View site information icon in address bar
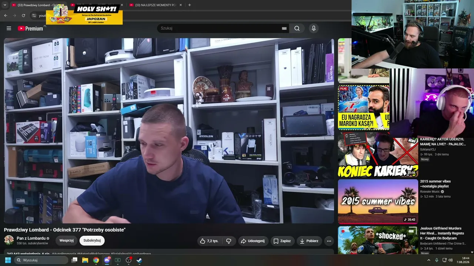Viewport: 474px width, 266px height. [x=34, y=16]
